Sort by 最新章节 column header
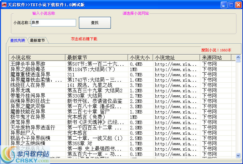 96,58
